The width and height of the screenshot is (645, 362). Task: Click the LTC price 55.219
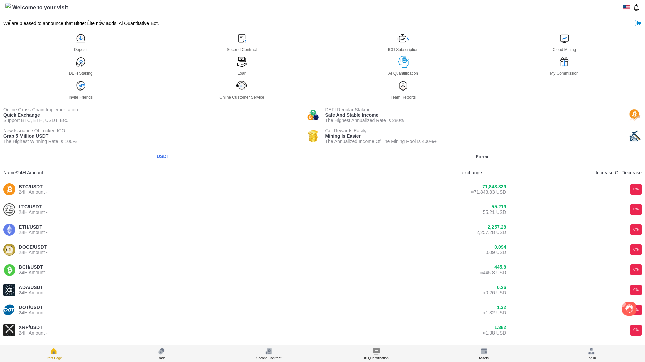(x=499, y=207)
